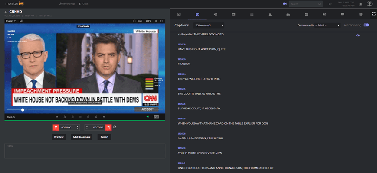The width and height of the screenshot is (377, 173).
Task: Download captions via the cloud icon
Action: pos(358,35)
